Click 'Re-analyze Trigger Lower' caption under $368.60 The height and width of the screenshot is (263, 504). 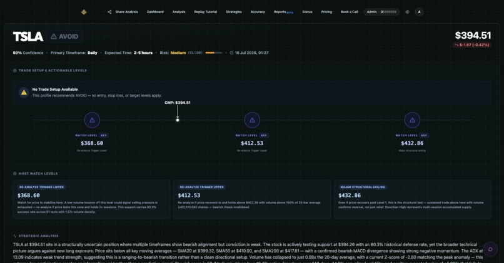pyautogui.click(x=92, y=151)
